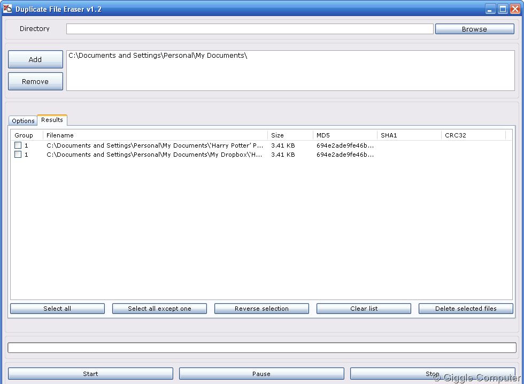This screenshot has height=384, width=524.
Task: Close the Duplicate File Eraser window
Action: [515, 9]
